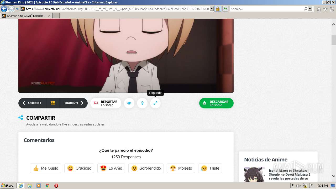Click scrollbar up arrow

pyautogui.click(x=334, y=24)
